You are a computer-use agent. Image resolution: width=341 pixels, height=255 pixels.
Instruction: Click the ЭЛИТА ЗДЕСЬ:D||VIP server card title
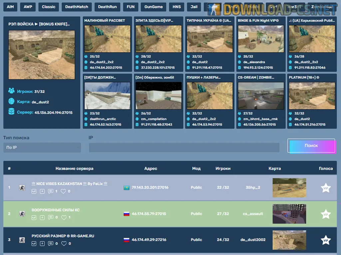155,20
